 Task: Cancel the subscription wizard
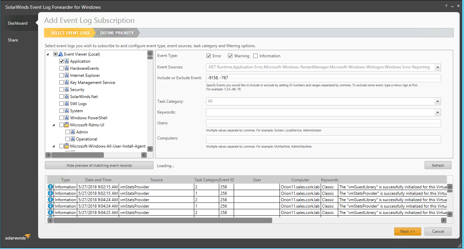point(438,231)
